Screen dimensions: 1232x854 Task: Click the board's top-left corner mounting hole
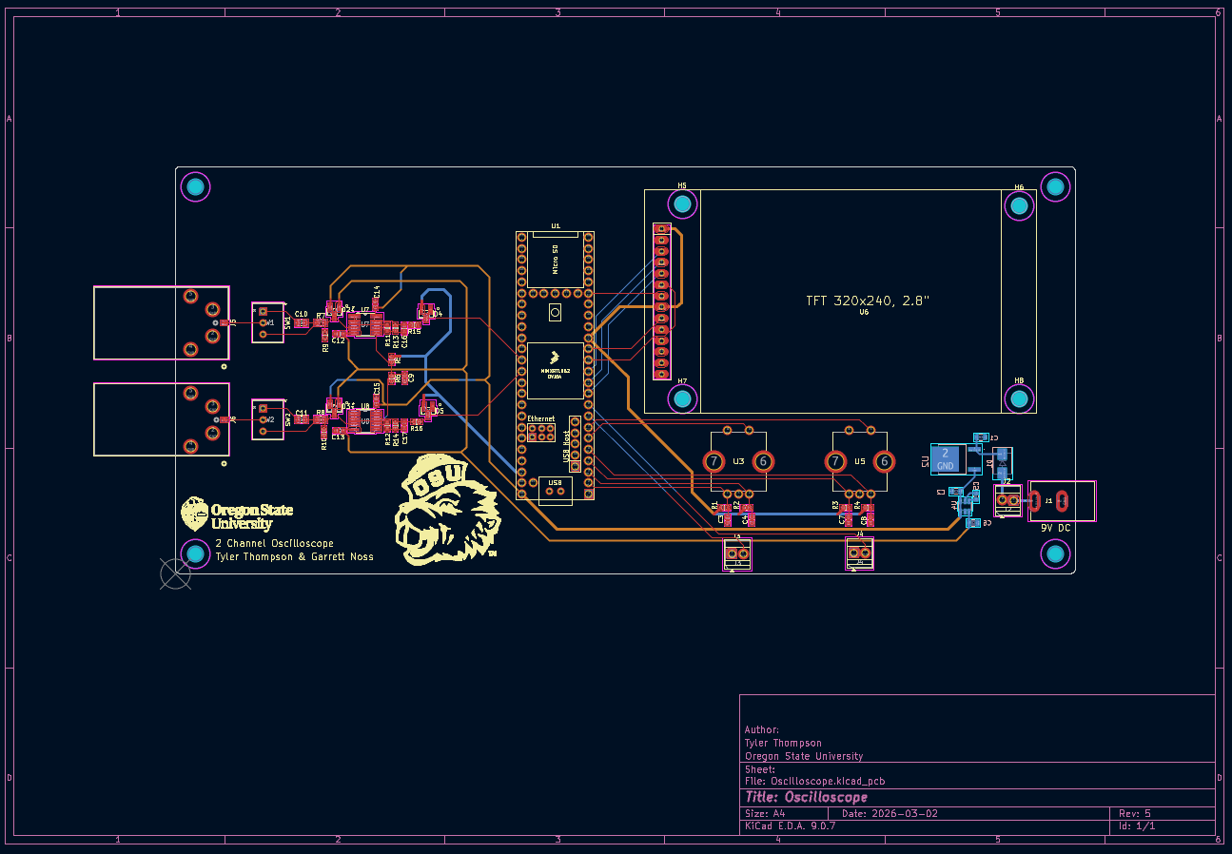point(196,187)
